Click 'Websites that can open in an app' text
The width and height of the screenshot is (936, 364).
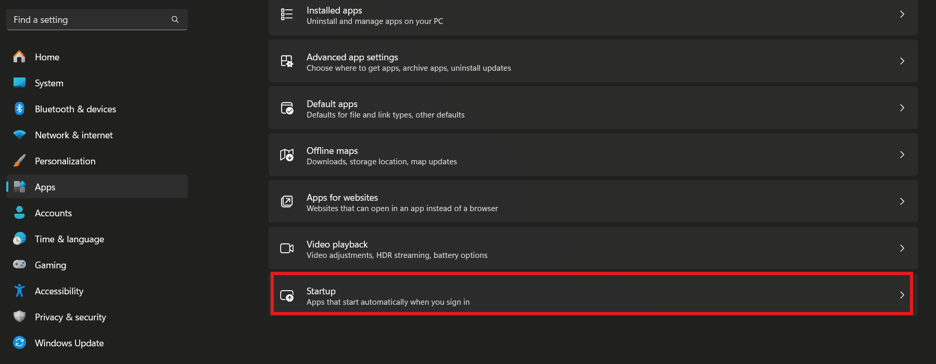tap(402, 209)
